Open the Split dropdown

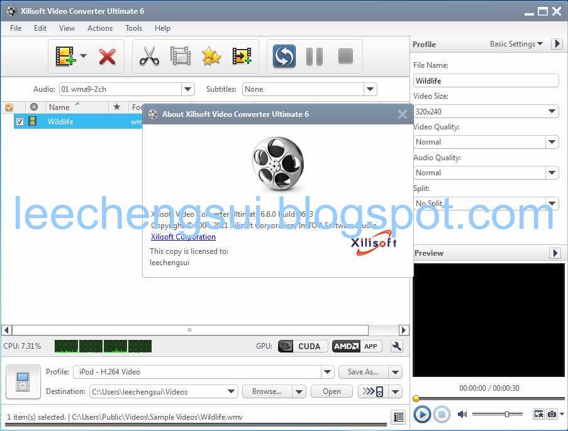[x=552, y=203]
